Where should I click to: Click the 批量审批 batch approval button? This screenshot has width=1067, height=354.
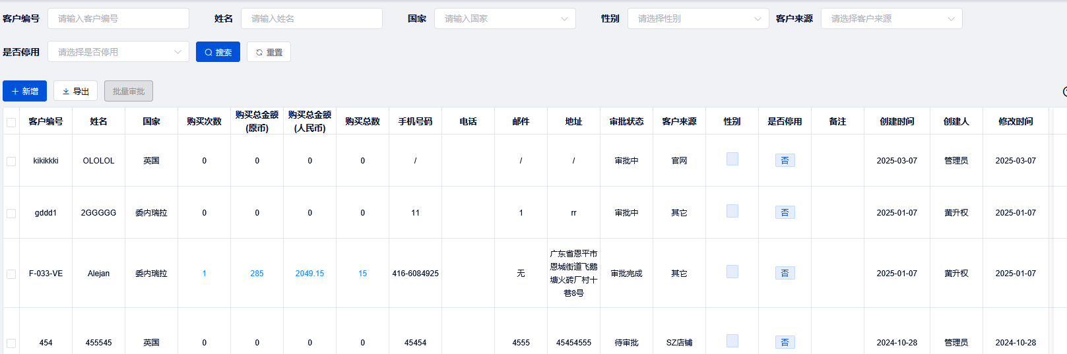point(129,92)
